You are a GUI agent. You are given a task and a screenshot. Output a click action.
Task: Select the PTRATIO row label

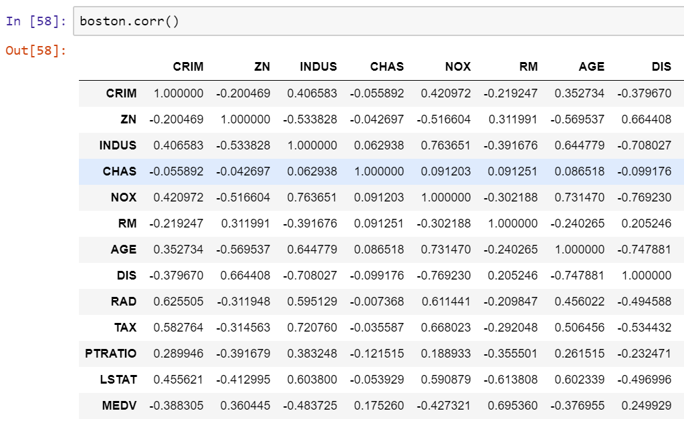pyautogui.click(x=111, y=354)
